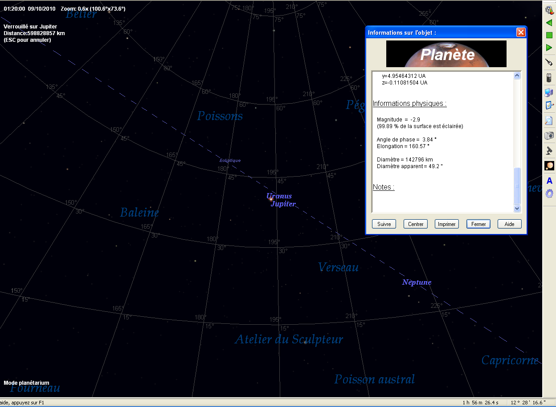Click the camera snapshot icon

pyautogui.click(x=549, y=135)
